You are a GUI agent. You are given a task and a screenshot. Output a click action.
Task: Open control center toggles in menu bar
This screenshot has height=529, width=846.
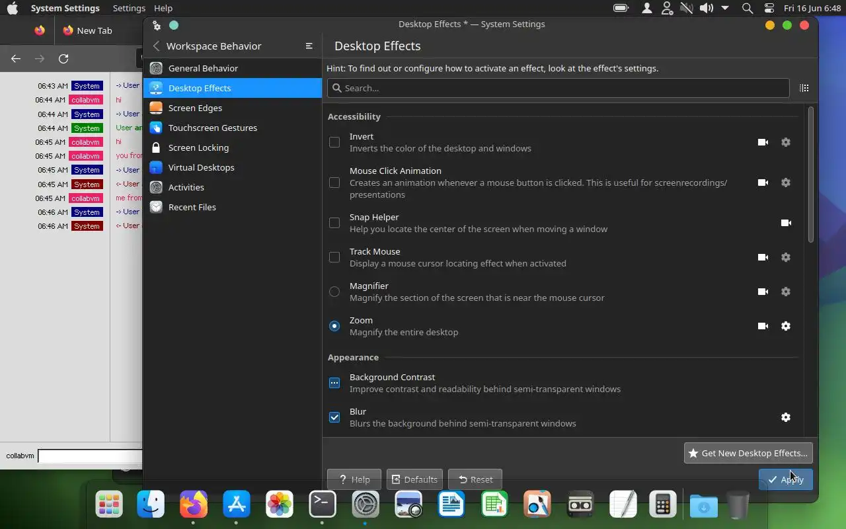(x=769, y=8)
